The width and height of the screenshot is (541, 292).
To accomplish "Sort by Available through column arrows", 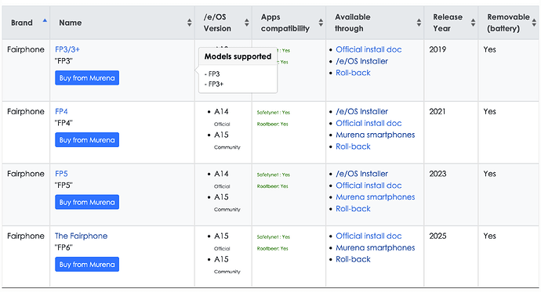I will click(x=419, y=23).
